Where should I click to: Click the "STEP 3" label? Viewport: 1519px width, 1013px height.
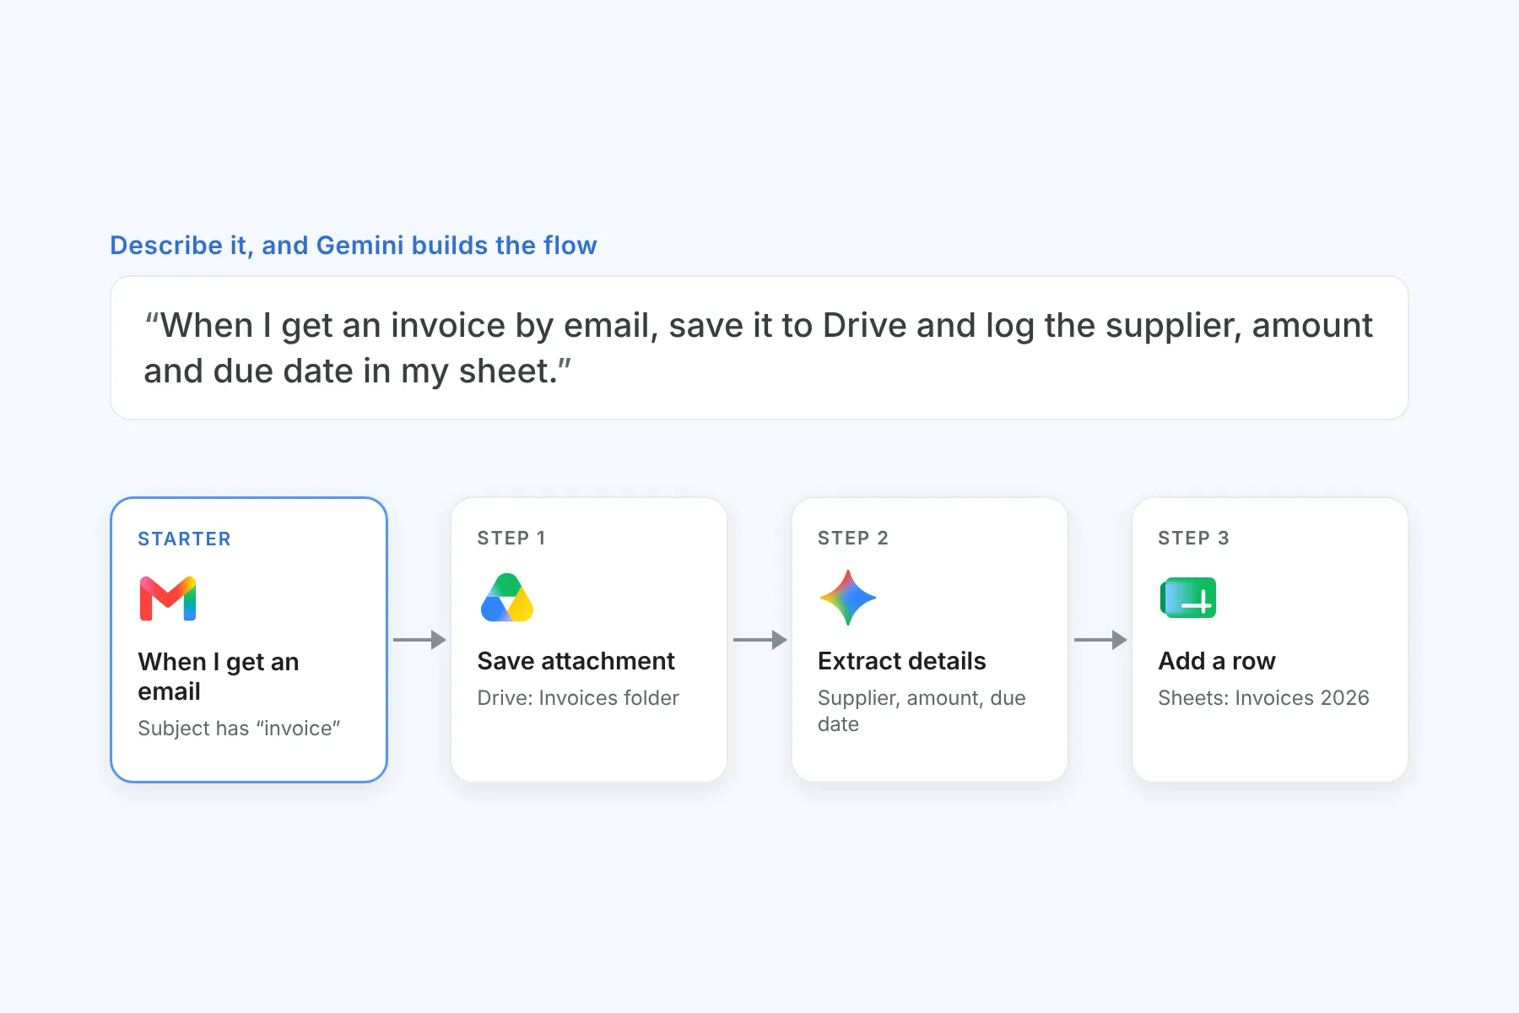point(1194,538)
